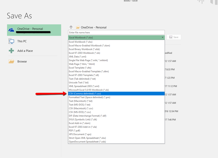Choose Excel Macro-Enabled Workbook (*.xlsm)
218x158 pixels.
coord(116,45)
